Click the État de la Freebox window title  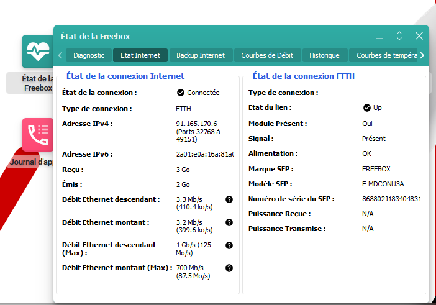pyautogui.click(x=96, y=37)
